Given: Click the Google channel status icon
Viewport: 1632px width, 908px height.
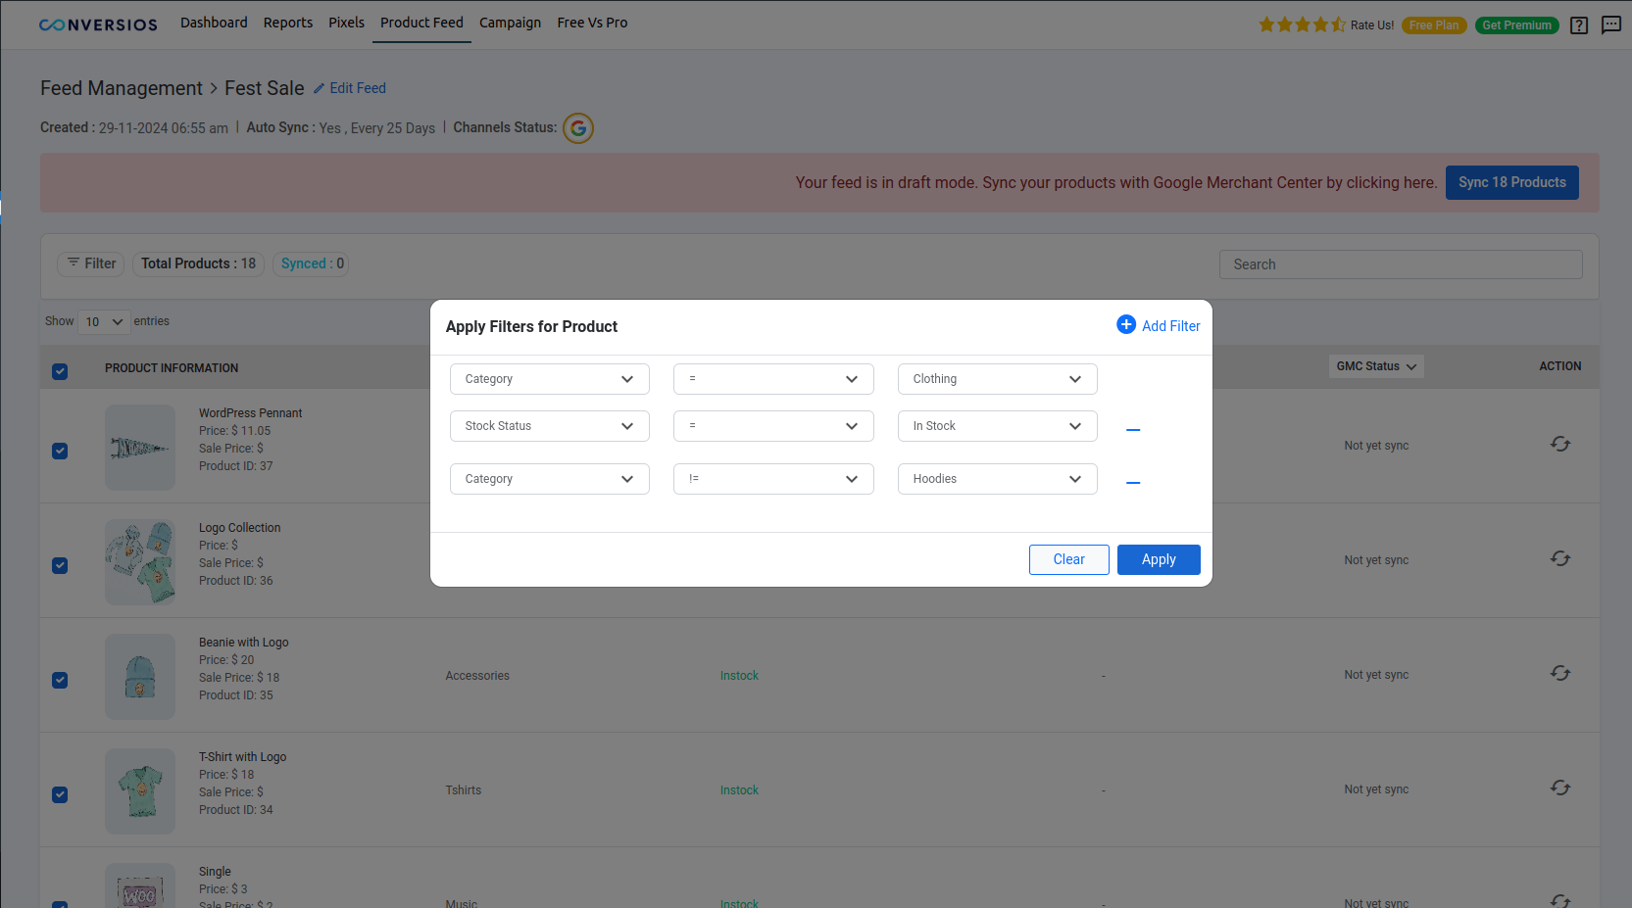Looking at the screenshot, I should coord(578,128).
